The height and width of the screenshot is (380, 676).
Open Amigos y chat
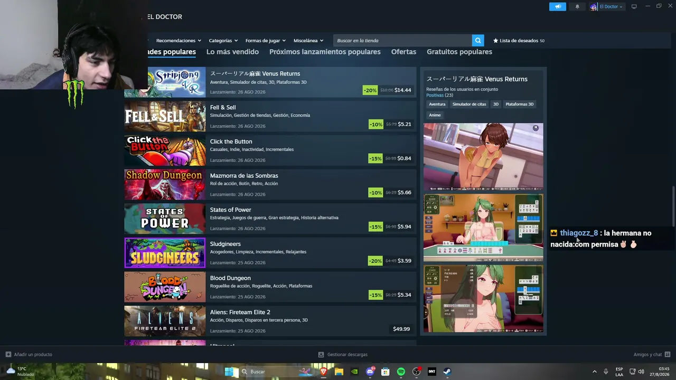coord(652,355)
